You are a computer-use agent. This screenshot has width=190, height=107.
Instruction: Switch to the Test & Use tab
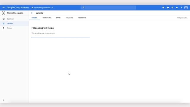click(x=82, y=18)
